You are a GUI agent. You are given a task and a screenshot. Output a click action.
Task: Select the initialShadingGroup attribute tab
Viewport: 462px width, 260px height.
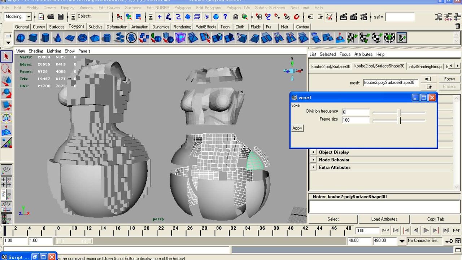(425, 66)
